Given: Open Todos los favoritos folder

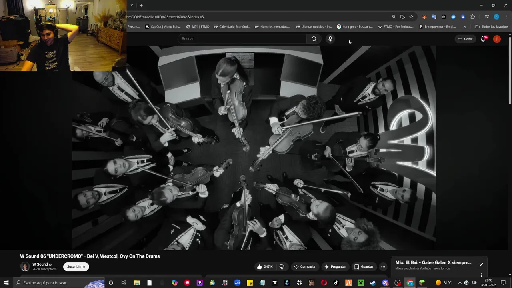Looking at the screenshot, I should (x=492, y=27).
